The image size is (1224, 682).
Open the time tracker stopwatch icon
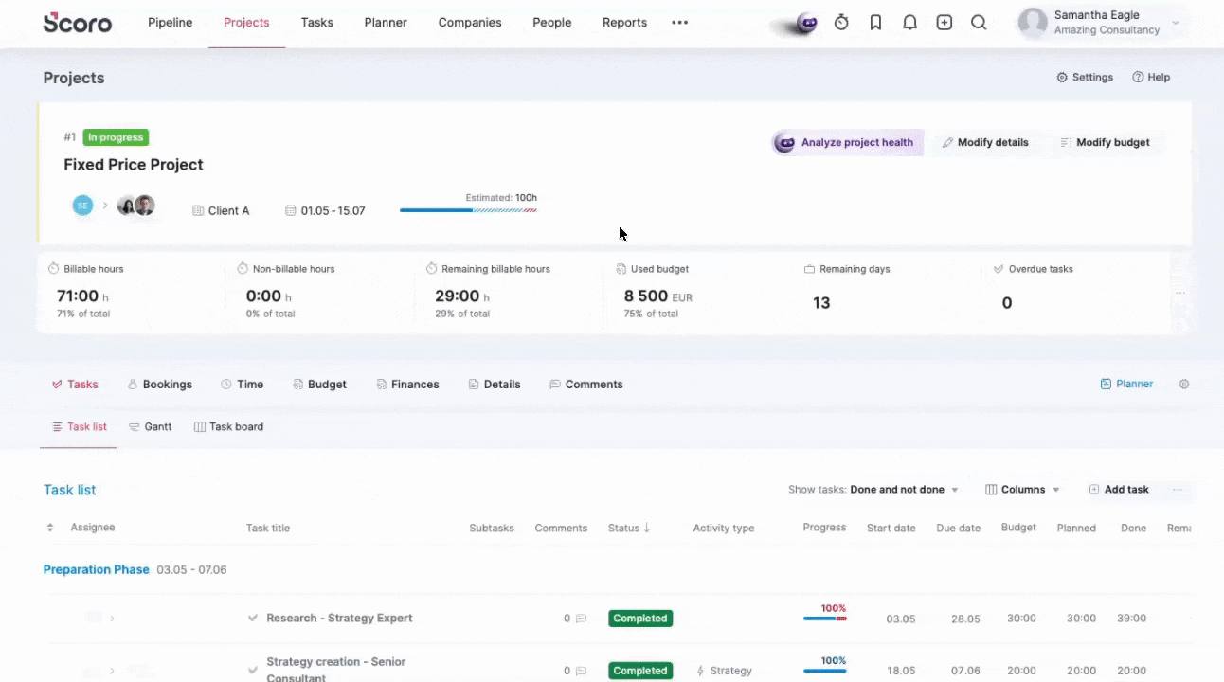[x=841, y=23]
